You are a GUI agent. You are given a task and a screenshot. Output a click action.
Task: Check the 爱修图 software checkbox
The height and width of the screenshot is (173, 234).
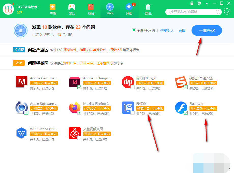133,113
